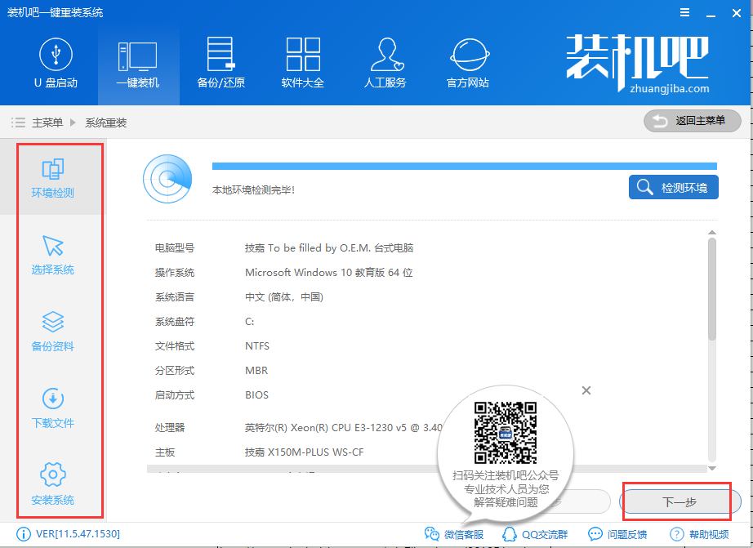Switch to the 一键装机 tab

[x=138, y=65]
